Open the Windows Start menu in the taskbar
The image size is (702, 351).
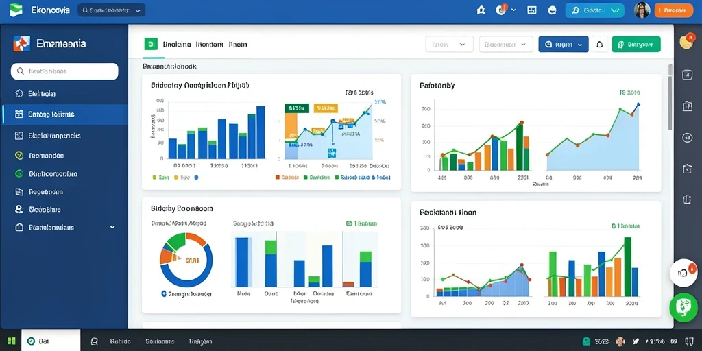[x=12, y=341]
